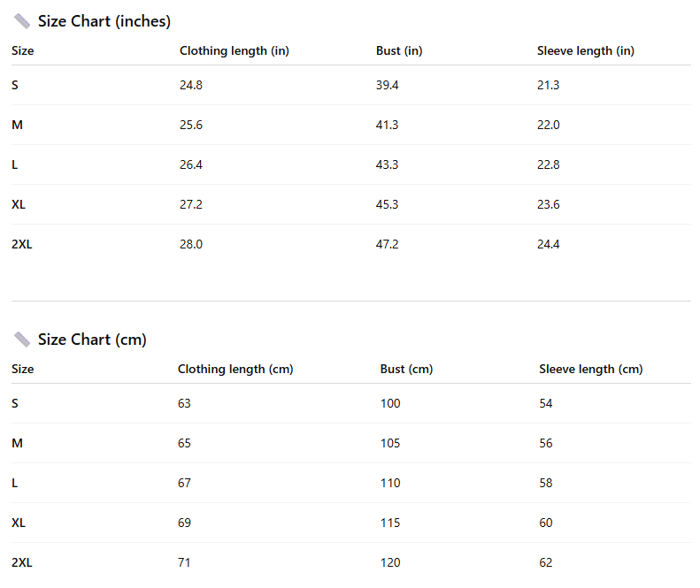Click the Size Chart (inches) heading

[104, 21]
